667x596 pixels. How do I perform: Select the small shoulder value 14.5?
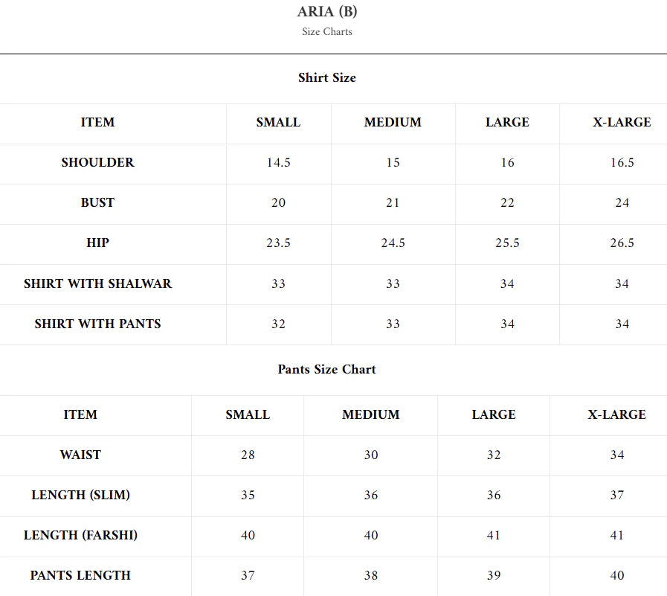coord(278,162)
